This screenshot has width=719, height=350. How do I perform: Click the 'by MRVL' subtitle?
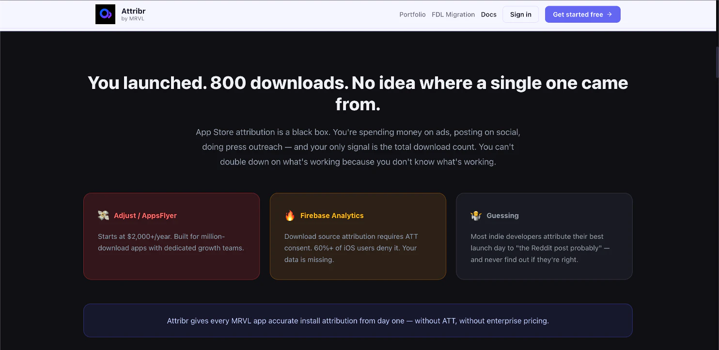coord(133,19)
